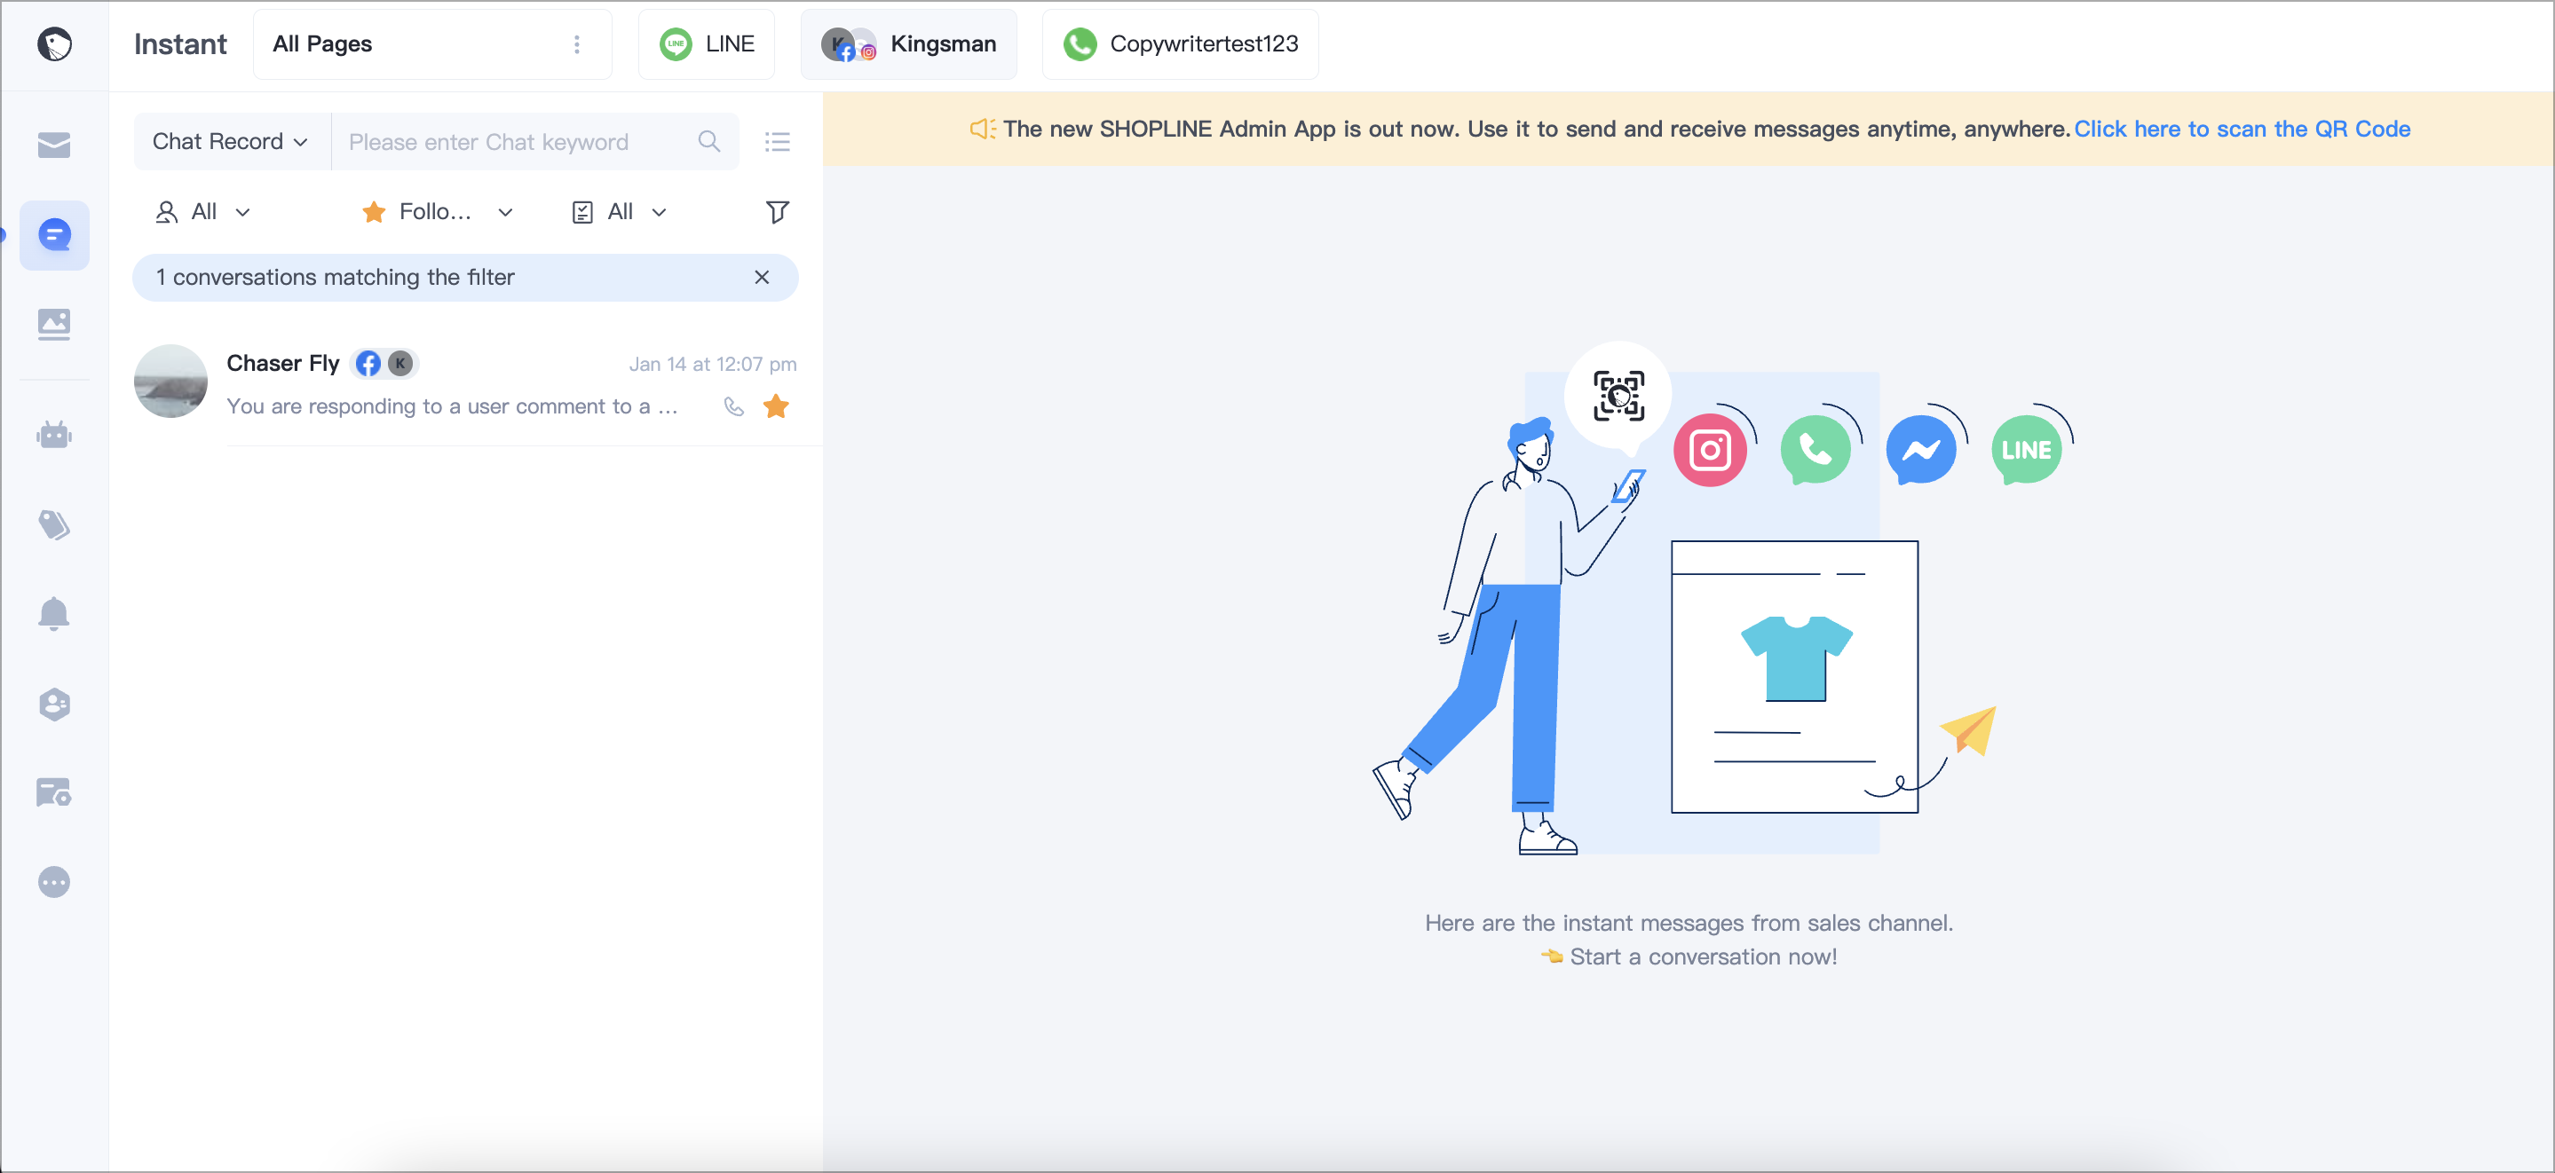Click the Instant heading text
2555x1173 pixels.
(180, 43)
